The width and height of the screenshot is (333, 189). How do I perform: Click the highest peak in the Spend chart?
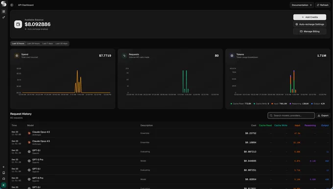point(77,71)
